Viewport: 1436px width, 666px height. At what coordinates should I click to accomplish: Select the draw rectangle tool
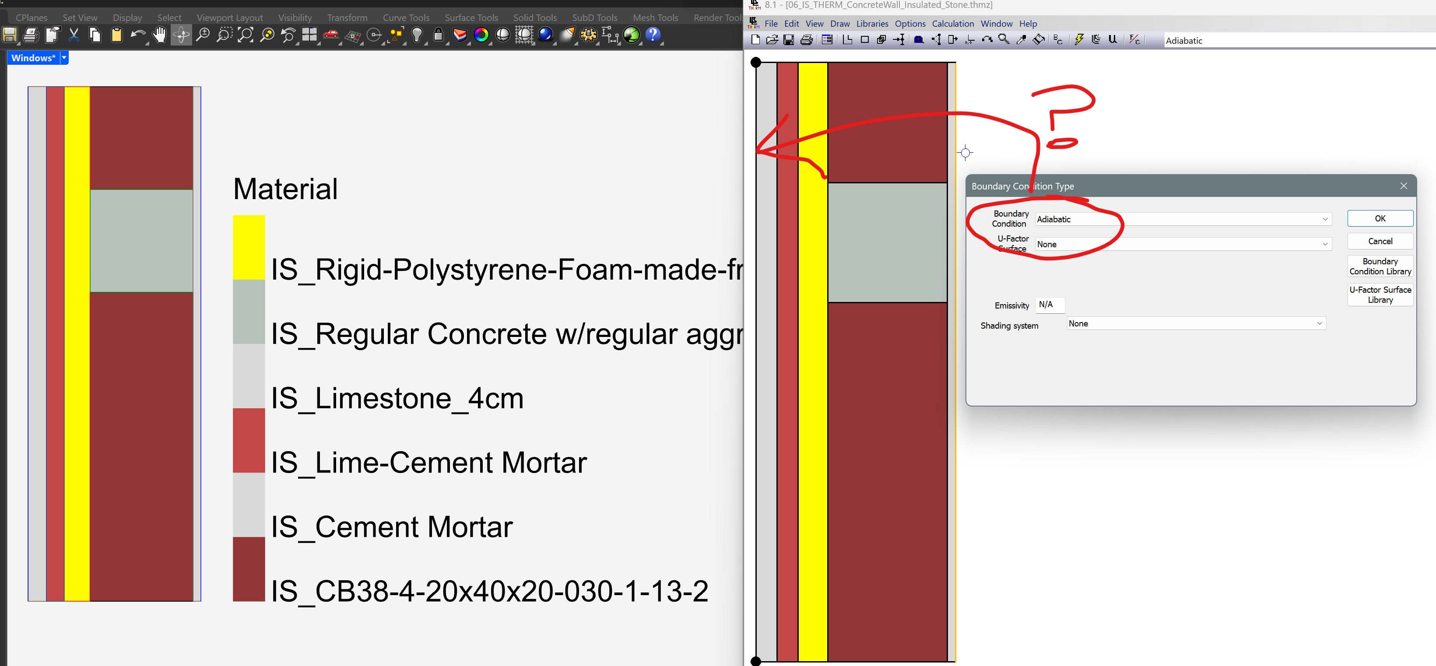[864, 39]
